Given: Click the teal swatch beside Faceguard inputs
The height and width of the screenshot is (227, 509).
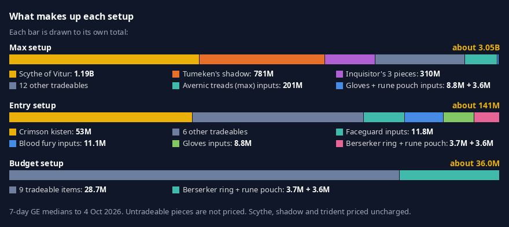Looking at the screenshot, I should pos(340,132).
